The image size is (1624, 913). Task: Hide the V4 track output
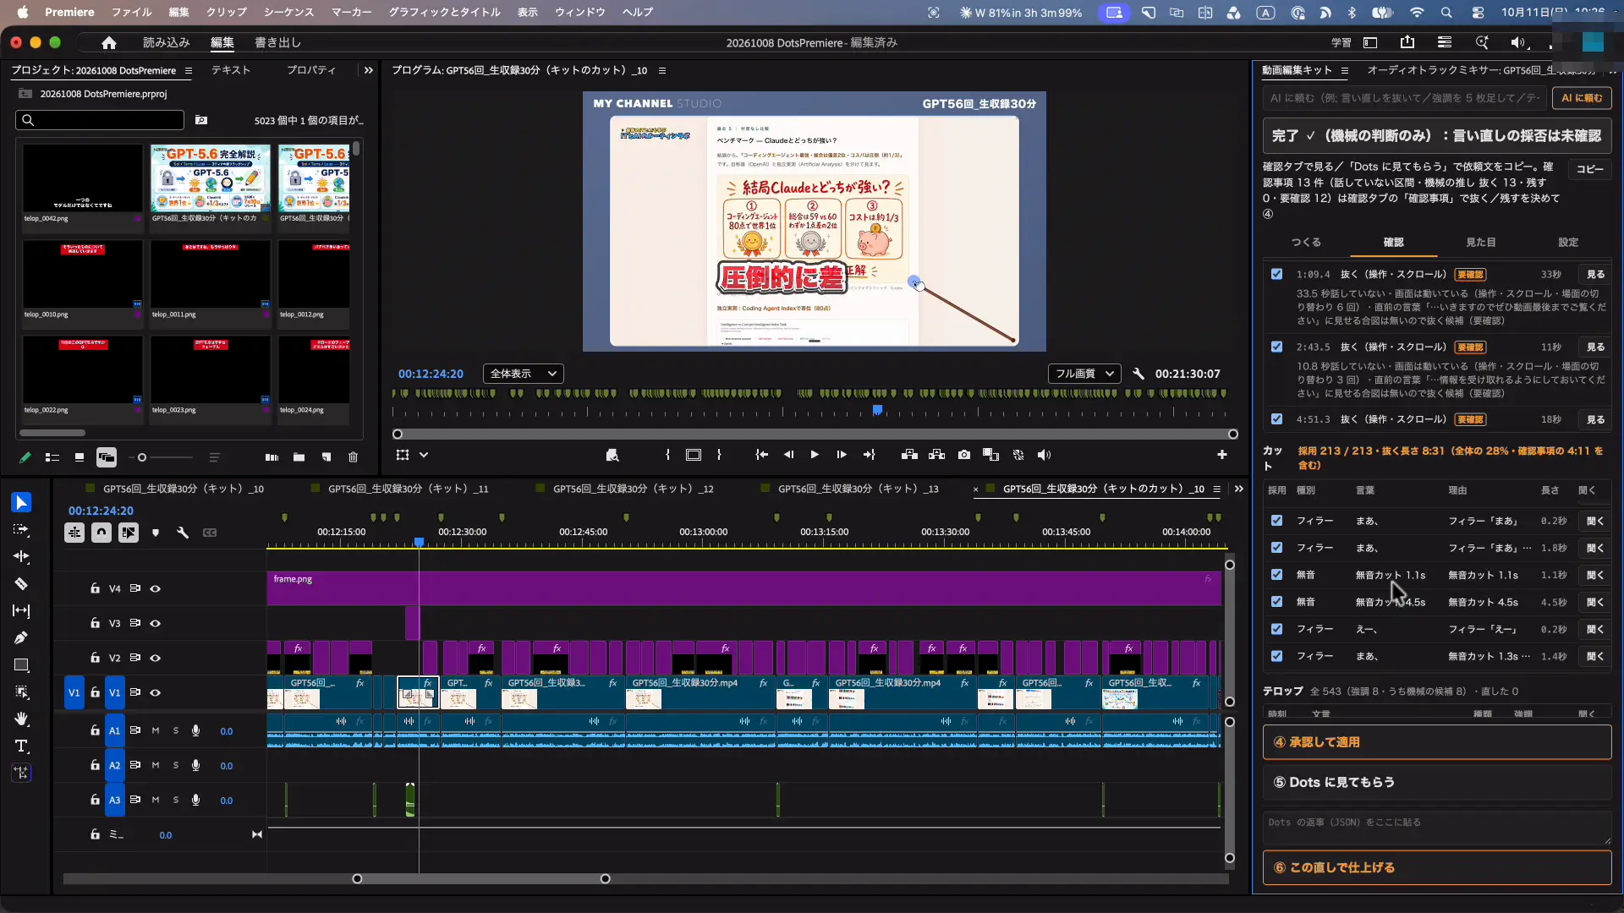(x=156, y=588)
